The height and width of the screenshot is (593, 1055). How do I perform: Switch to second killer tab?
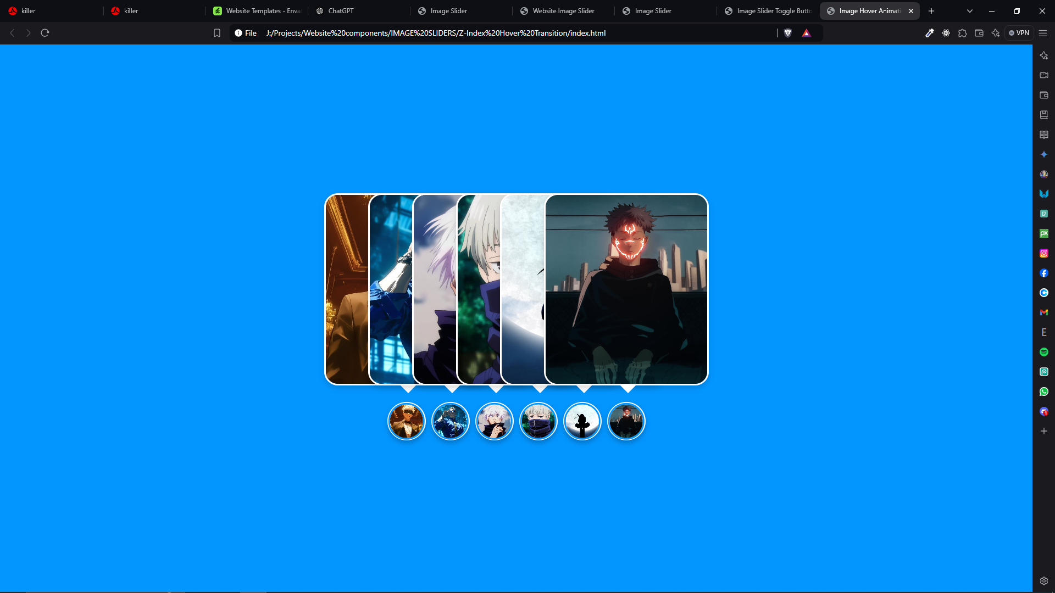pos(154,11)
